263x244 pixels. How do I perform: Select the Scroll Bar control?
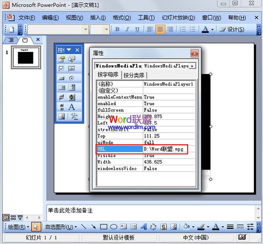click(61, 107)
